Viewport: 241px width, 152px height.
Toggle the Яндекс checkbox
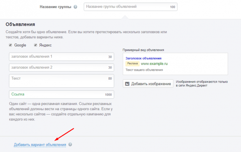(x=36, y=45)
